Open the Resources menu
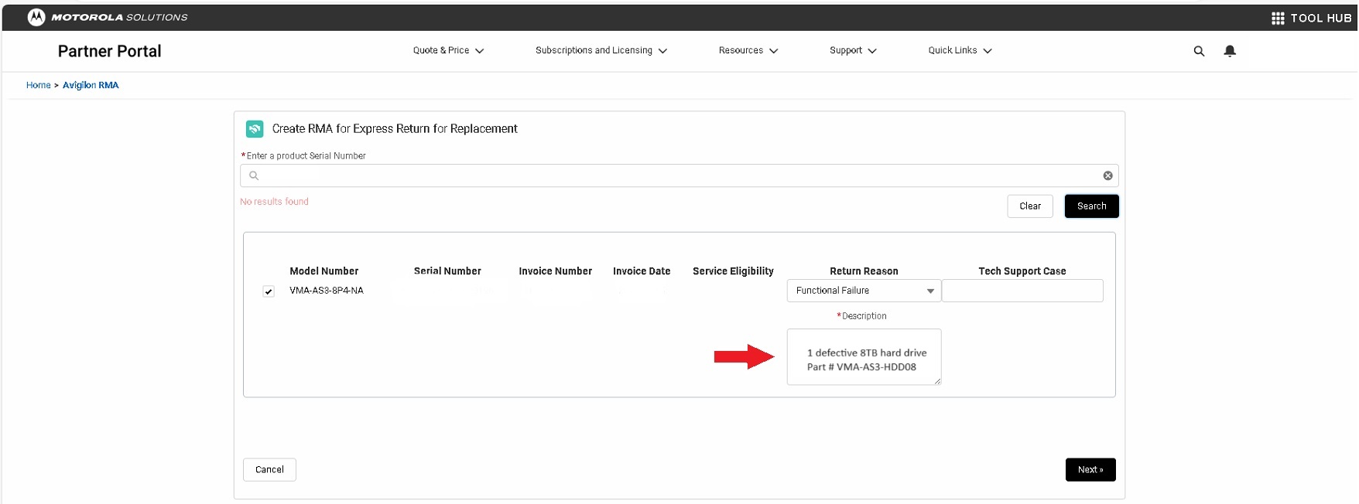 [x=748, y=50]
